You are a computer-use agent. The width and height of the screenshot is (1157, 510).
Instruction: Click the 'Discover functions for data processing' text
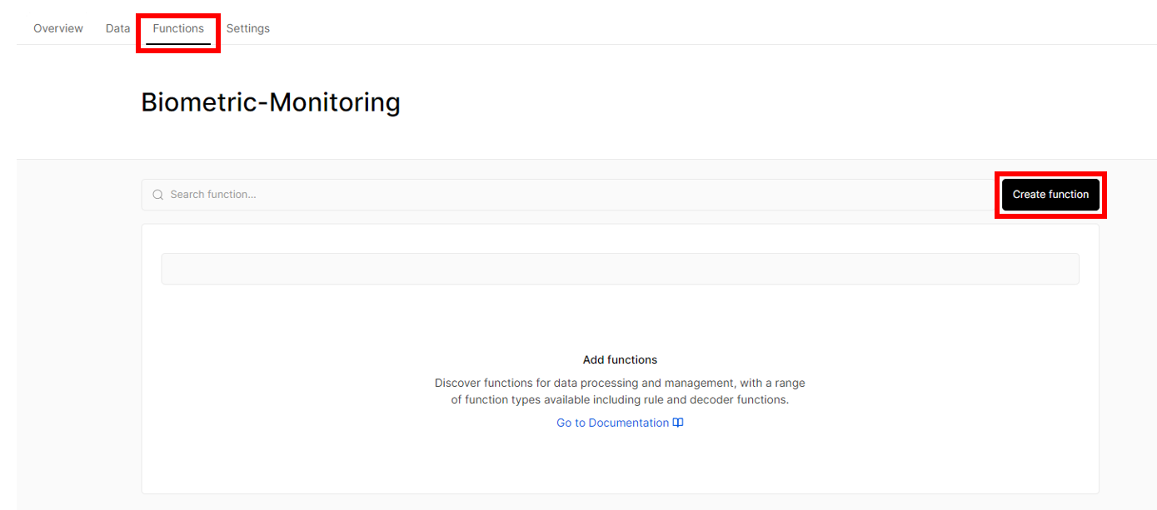(541, 384)
